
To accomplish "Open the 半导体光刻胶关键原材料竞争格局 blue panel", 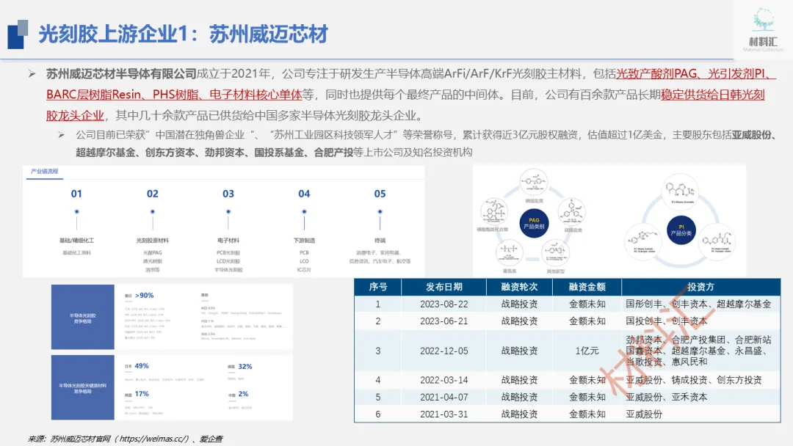I will pos(82,387).
